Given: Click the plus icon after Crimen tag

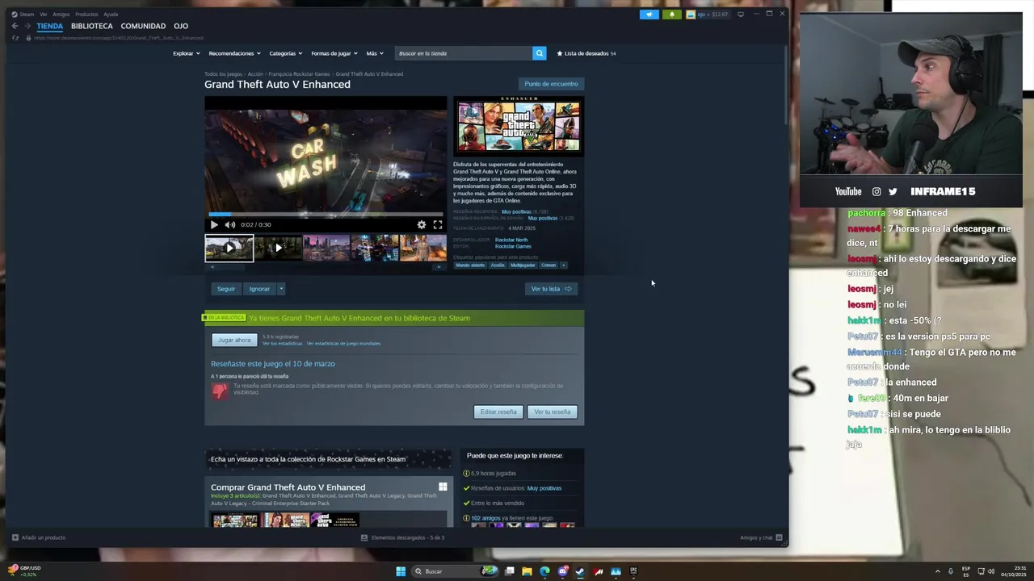Looking at the screenshot, I should [x=563, y=265].
